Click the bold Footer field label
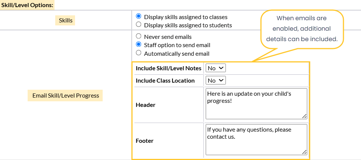The height and width of the screenshot is (160, 361). pos(144,141)
